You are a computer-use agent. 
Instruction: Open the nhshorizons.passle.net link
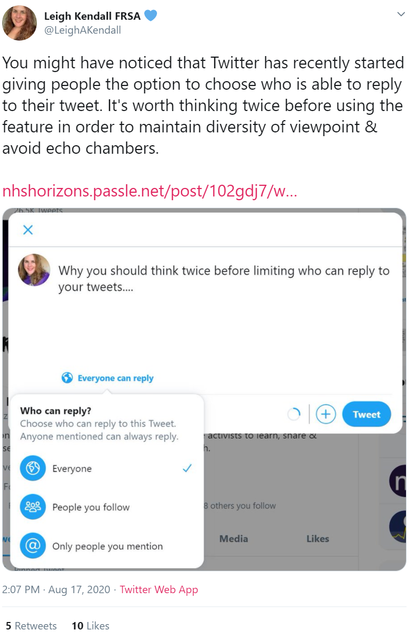[150, 191]
